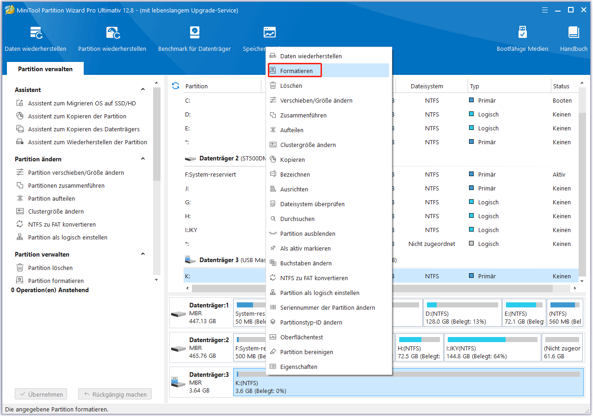Image resolution: width=593 pixels, height=417 pixels.
Task: Click the Übernehmen button
Action: [41, 394]
